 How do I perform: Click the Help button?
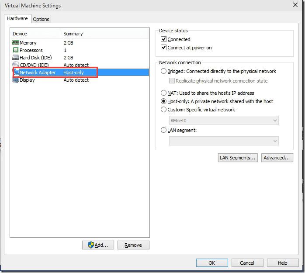click(283, 263)
